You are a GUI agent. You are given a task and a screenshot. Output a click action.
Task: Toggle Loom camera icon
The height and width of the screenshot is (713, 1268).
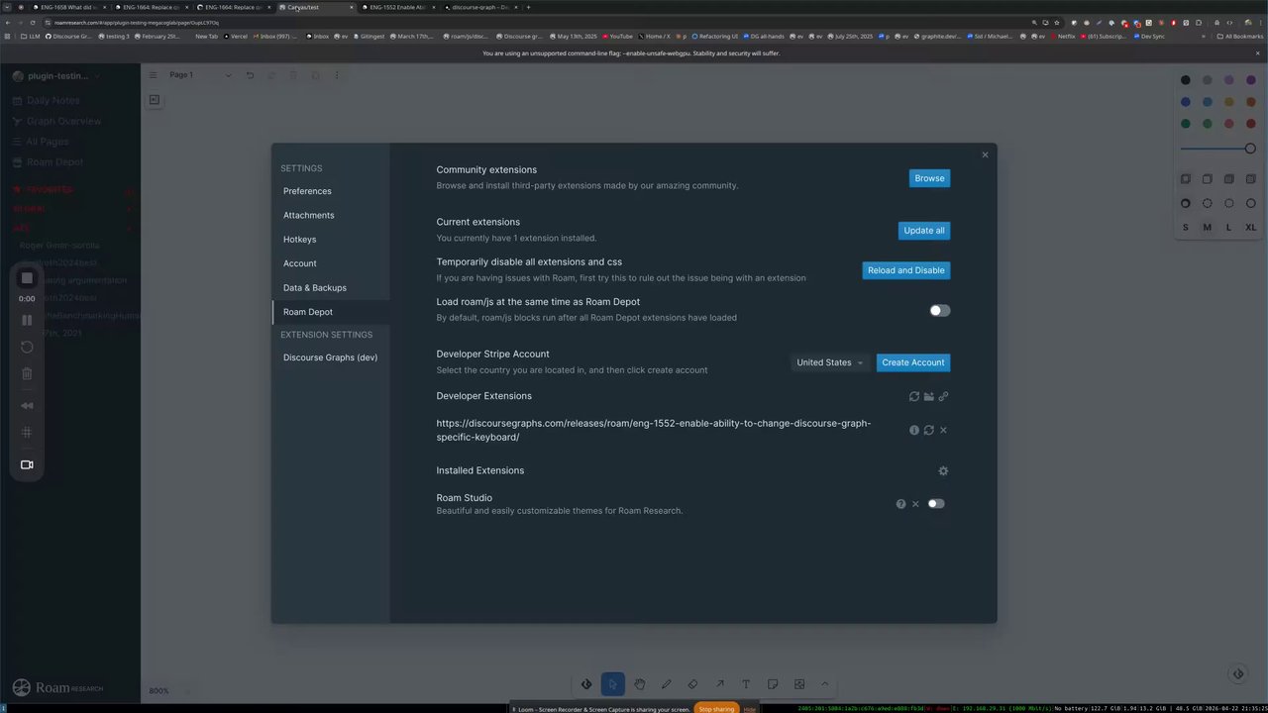tap(27, 464)
